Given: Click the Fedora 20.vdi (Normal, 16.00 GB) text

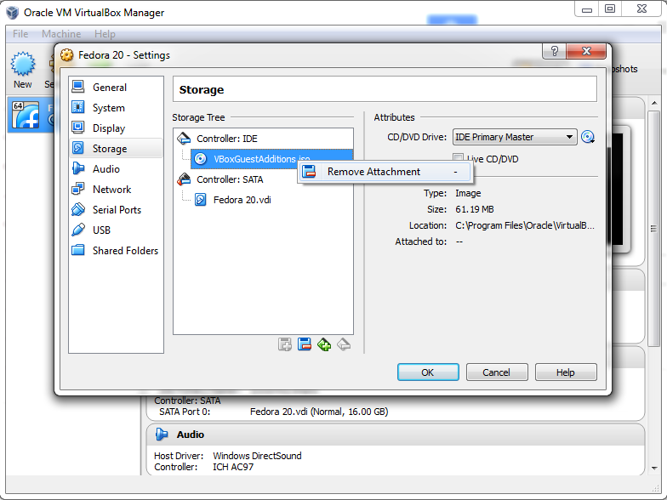Looking at the screenshot, I should tap(319, 412).
